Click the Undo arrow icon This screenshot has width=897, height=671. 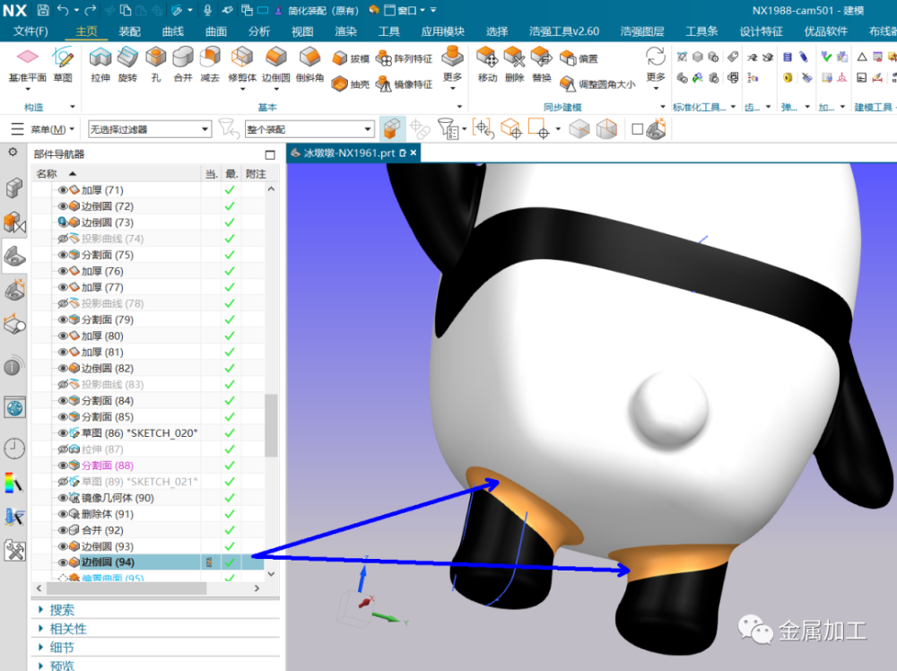point(63,10)
